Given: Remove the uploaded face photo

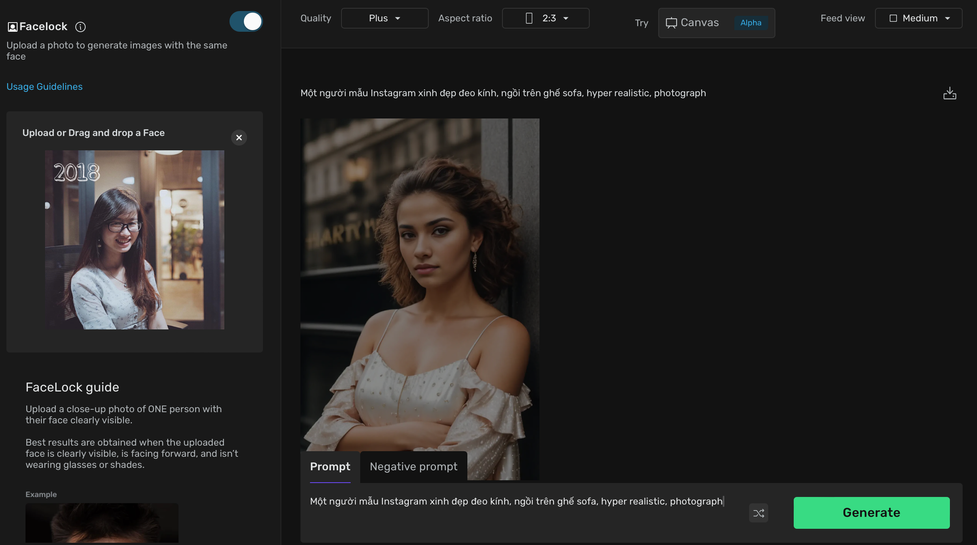Looking at the screenshot, I should pyautogui.click(x=239, y=138).
